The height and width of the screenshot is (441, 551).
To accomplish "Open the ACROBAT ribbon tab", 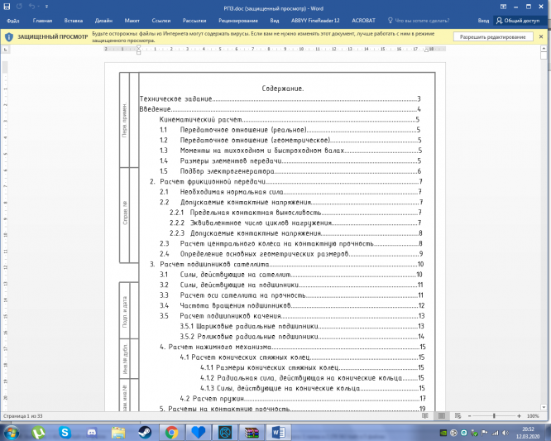I will click(x=363, y=21).
